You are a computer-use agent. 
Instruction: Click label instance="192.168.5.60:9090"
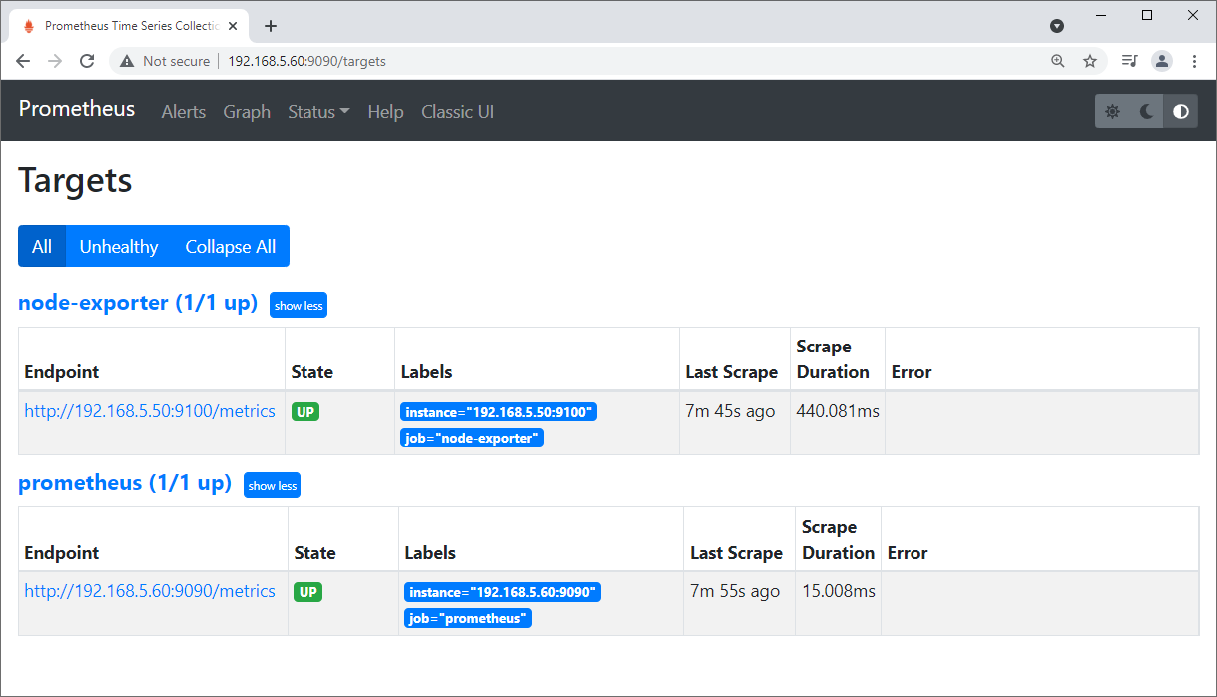pyautogui.click(x=502, y=592)
